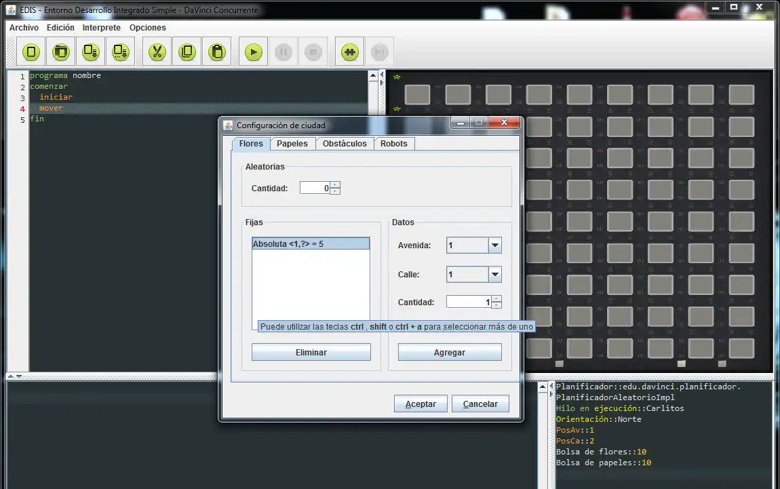Image resolution: width=780 pixels, height=489 pixels.
Task: Click the Agregar button
Action: (450, 353)
